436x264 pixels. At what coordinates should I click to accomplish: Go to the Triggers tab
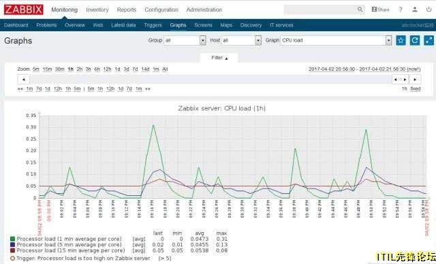click(153, 25)
